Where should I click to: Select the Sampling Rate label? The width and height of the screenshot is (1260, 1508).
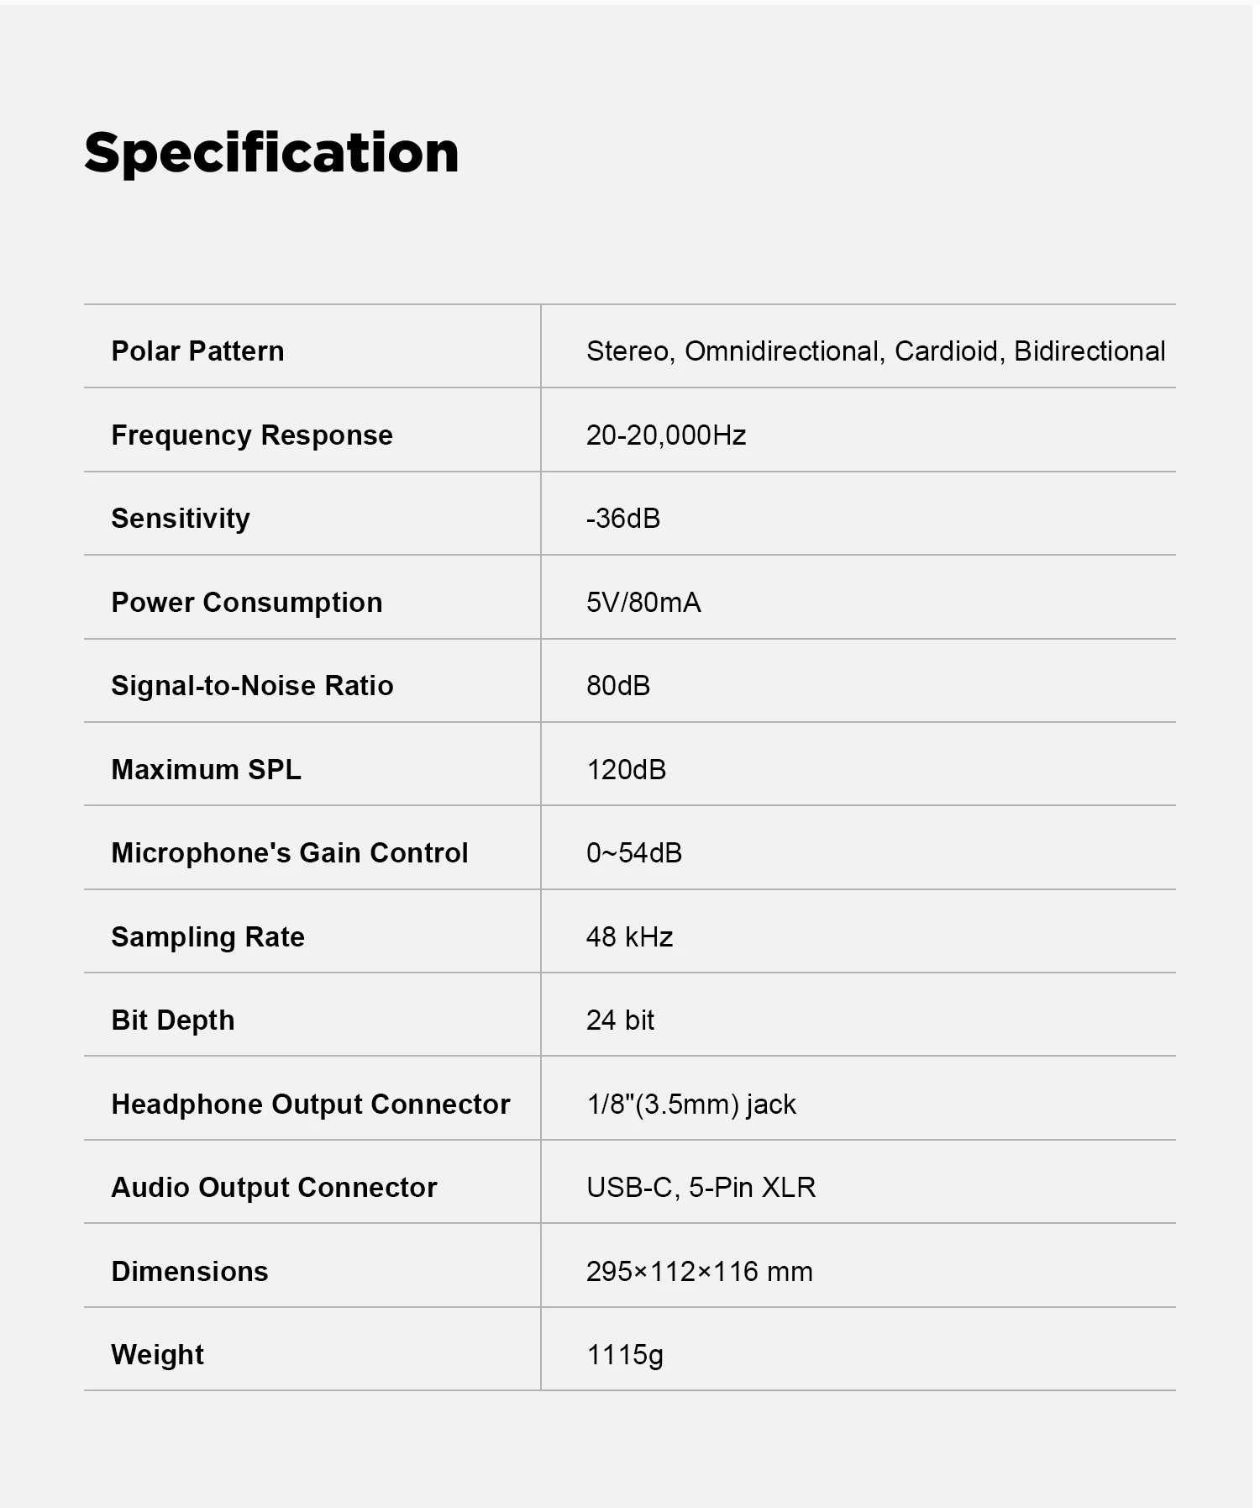pyautogui.click(x=207, y=936)
